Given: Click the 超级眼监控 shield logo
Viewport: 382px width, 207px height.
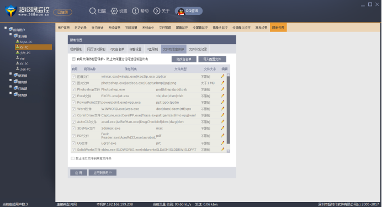Looking at the screenshot, I should tap(10, 11).
